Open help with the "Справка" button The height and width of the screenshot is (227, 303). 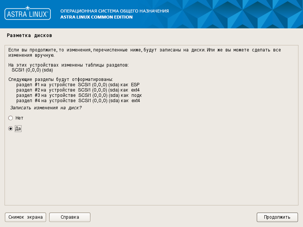click(x=70, y=217)
